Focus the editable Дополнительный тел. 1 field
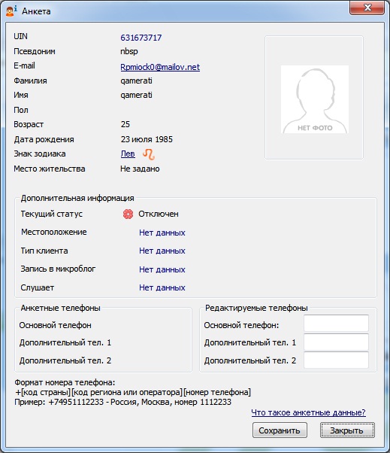The height and width of the screenshot is (453, 390). click(x=336, y=342)
